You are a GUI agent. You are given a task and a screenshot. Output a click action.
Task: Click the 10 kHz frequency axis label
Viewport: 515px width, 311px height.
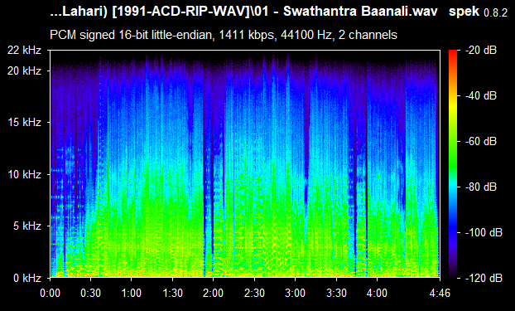pos(25,174)
